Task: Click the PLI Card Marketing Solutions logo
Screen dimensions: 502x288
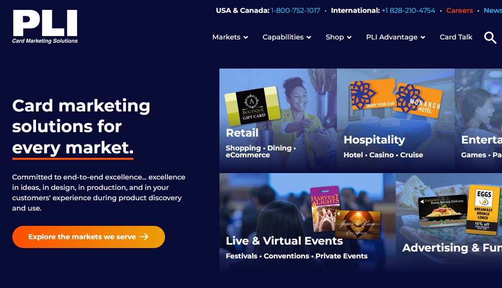Action: coord(45,27)
